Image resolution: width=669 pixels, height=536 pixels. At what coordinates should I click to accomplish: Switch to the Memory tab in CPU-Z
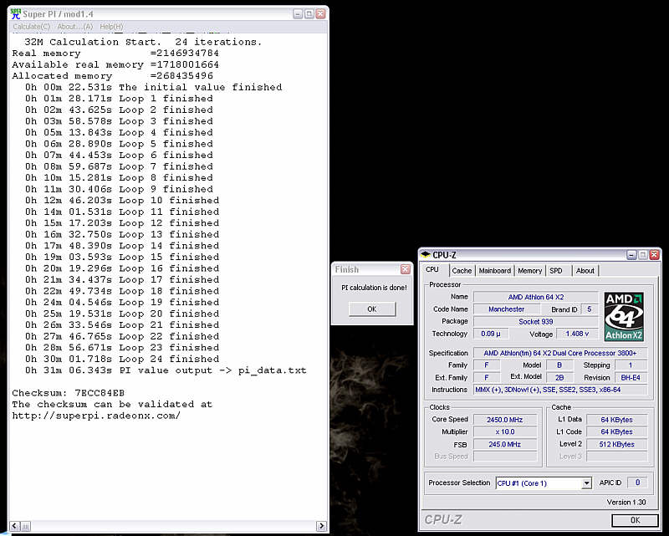tap(529, 271)
